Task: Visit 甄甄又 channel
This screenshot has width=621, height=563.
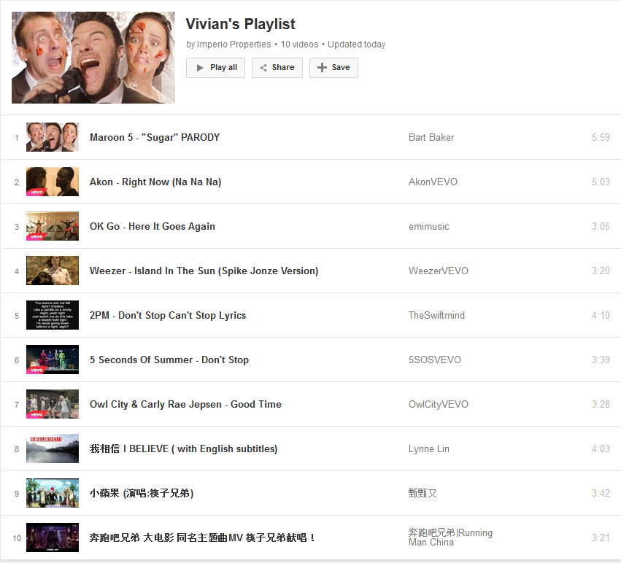Action: [423, 493]
